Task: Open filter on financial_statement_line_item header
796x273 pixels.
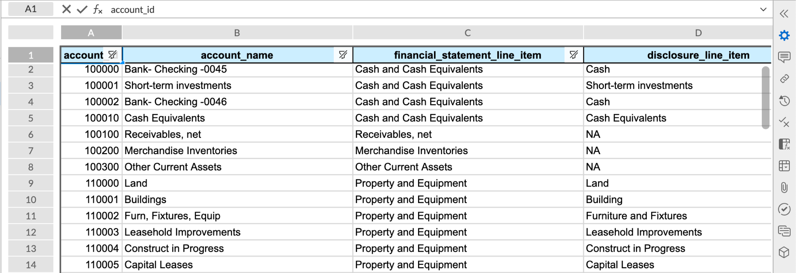Action: pos(573,55)
